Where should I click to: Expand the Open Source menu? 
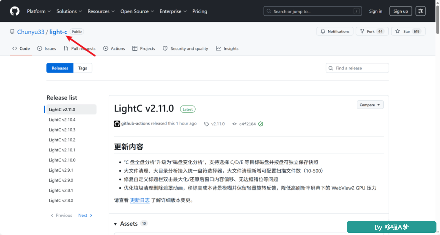pos(137,11)
